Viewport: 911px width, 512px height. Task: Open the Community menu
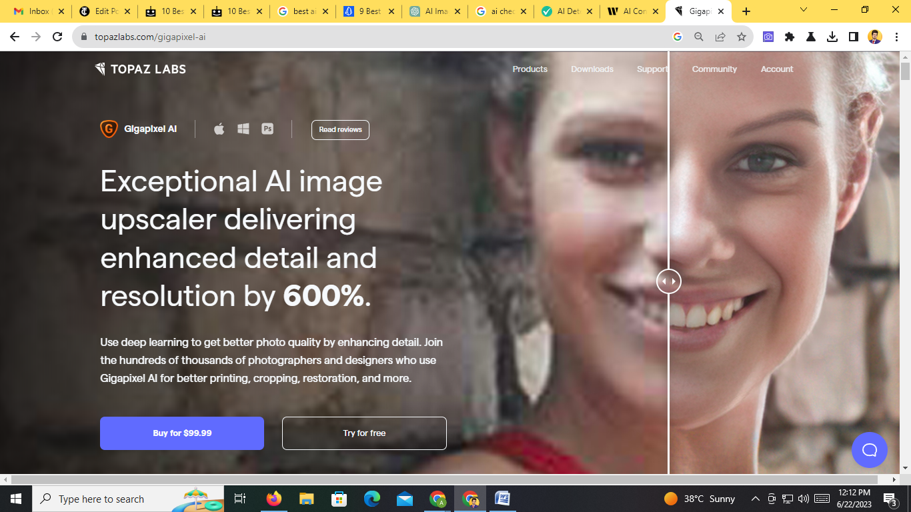[x=714, y=69]
